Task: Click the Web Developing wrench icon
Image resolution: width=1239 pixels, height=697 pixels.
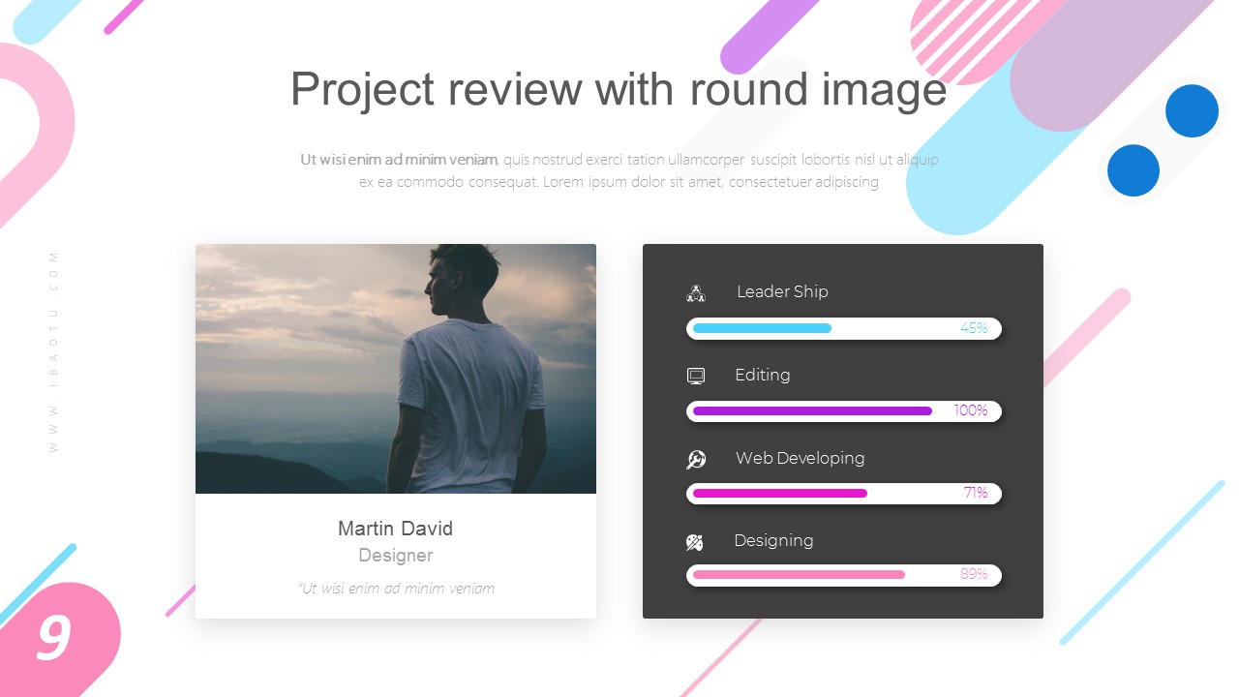Action: click(696, 460)
